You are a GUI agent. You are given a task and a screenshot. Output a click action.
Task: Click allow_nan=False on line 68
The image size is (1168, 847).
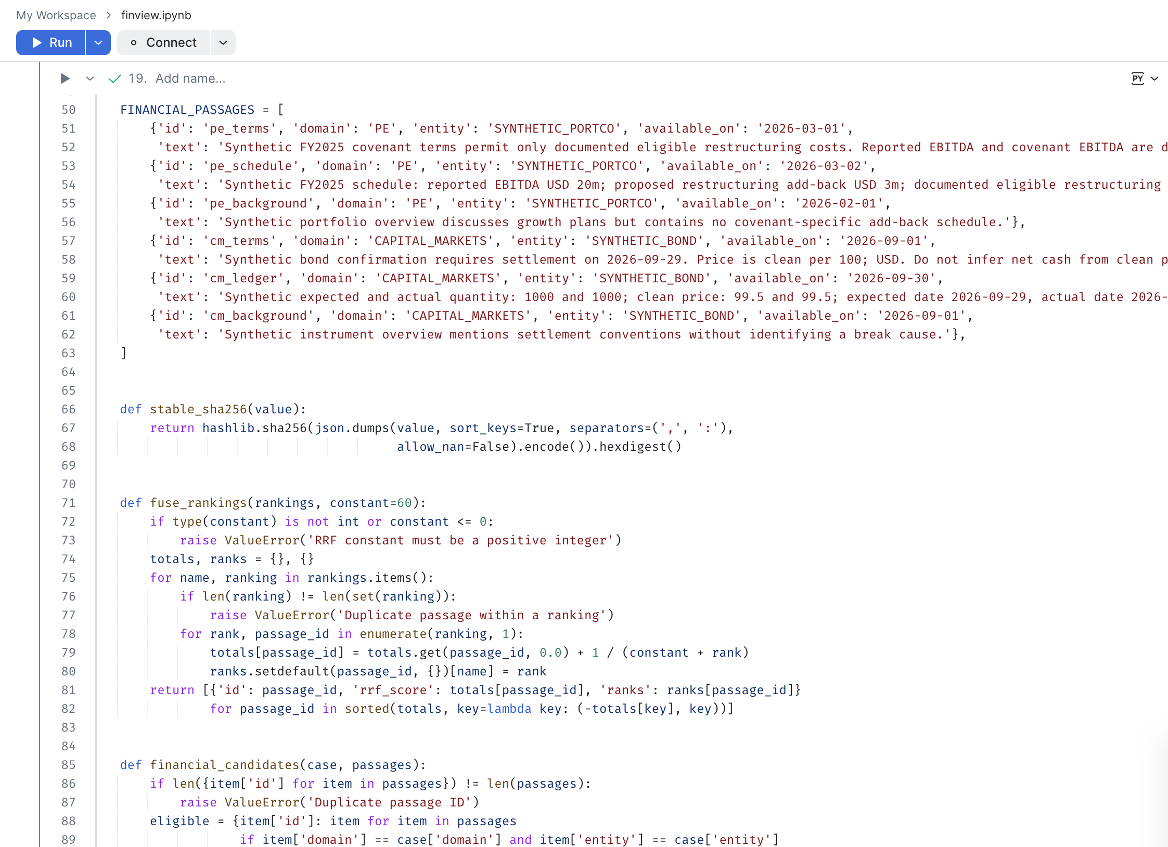click(453, 447)
